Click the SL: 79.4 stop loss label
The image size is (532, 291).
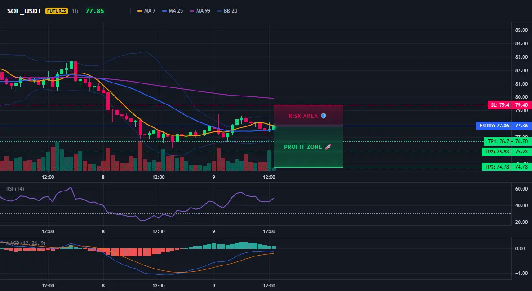pyautogui.click(x=500, y=105)
